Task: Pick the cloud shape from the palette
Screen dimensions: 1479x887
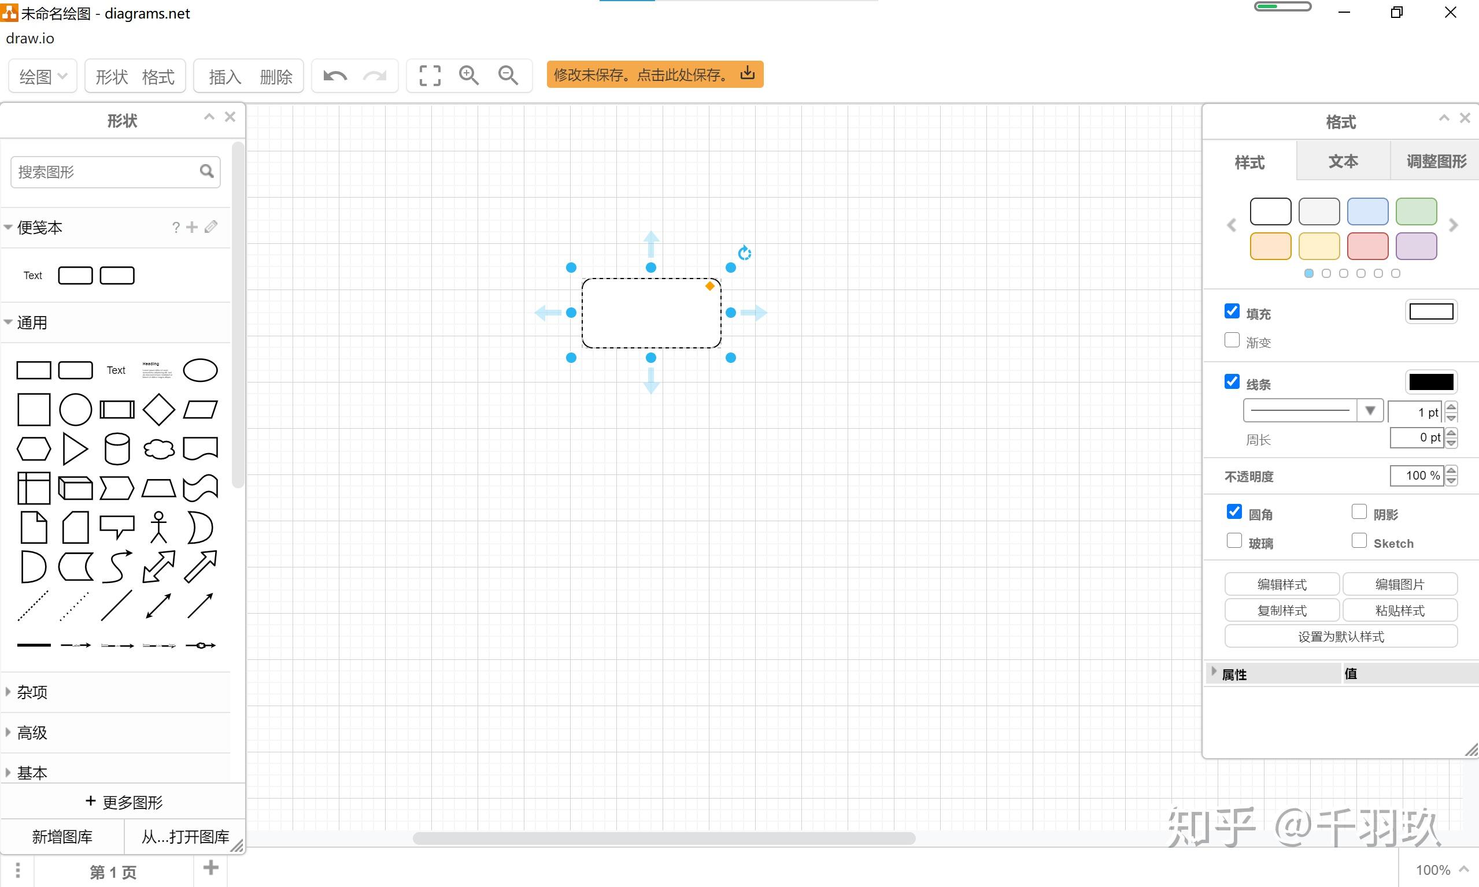Action: point(158,449)
